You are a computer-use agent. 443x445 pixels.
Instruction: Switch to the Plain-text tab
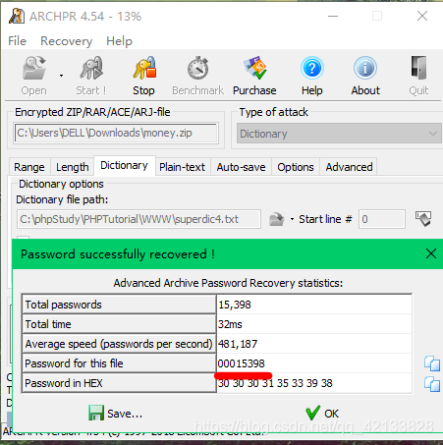click(x=182, y=167)
